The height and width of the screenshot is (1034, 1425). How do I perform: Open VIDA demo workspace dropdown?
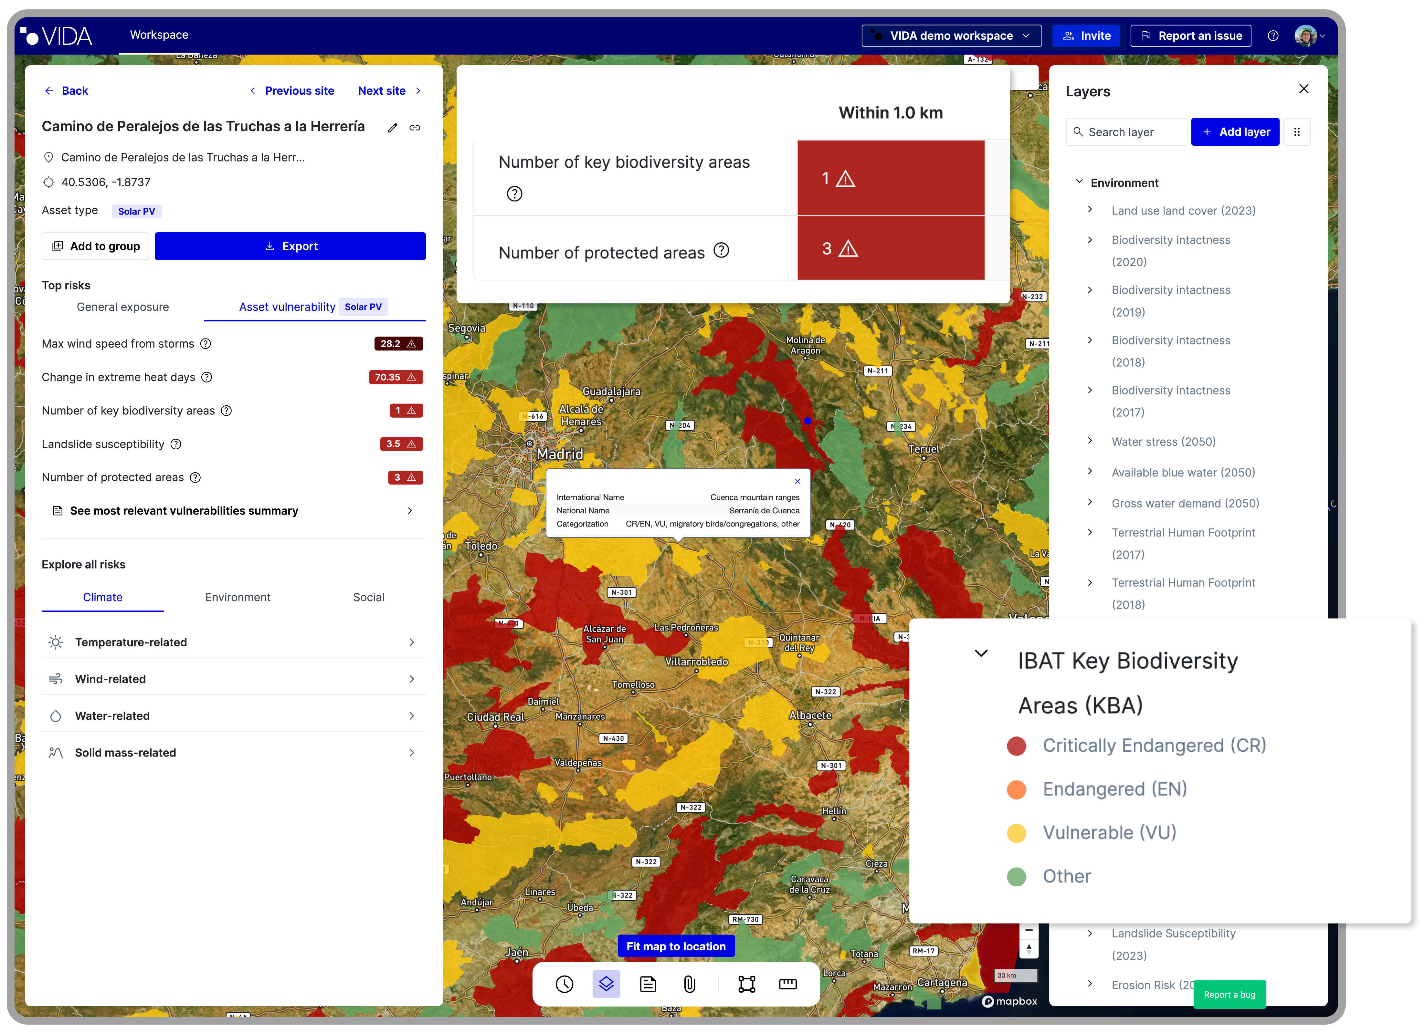tap(951, 36)
